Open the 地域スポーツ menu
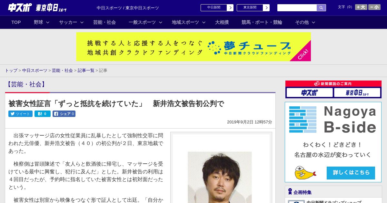 point(185,22)
